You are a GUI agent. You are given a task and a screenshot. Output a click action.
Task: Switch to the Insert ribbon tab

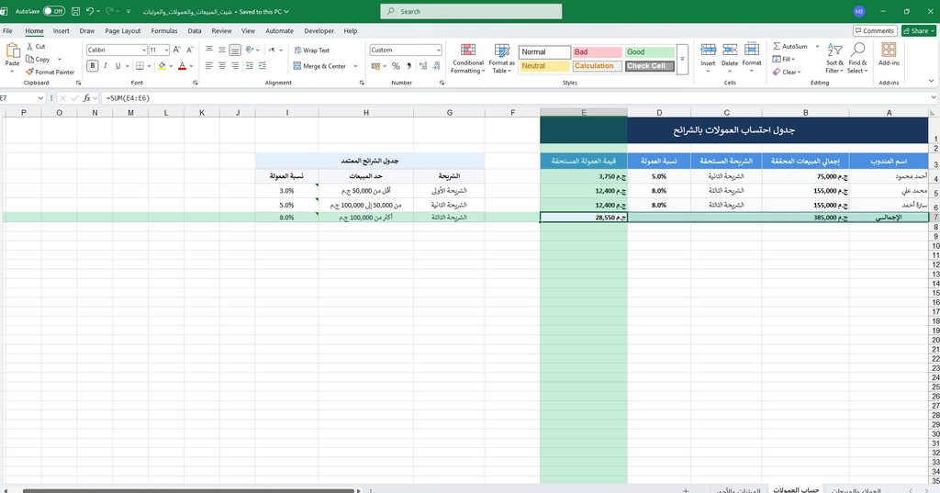click(x=62, y=30)
